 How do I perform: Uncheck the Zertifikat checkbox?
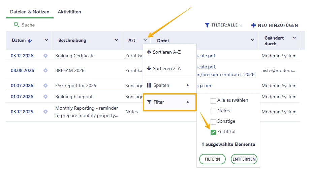pyautogui.click(x=213, y=132)
